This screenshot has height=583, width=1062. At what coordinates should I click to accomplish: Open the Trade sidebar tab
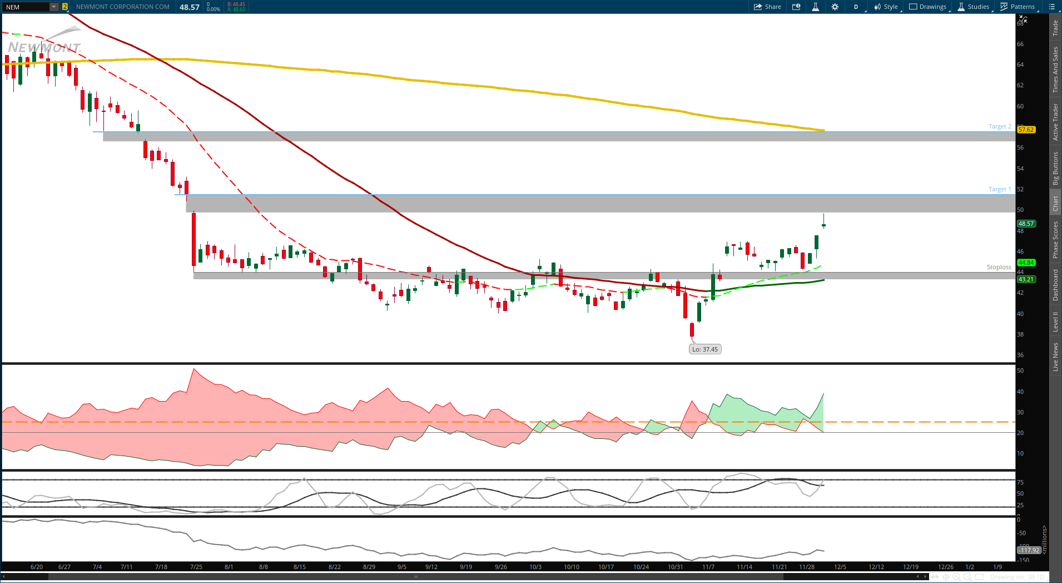pyautogui.click(x=1055, y=28)
